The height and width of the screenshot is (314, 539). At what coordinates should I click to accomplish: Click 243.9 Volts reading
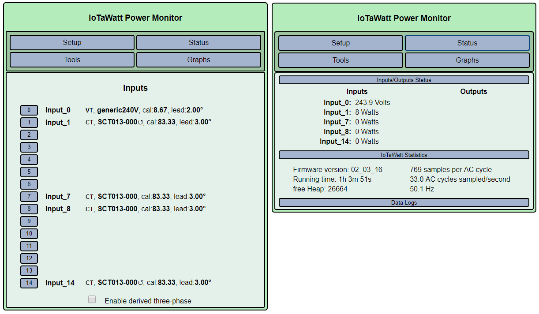tap(373, 102)
